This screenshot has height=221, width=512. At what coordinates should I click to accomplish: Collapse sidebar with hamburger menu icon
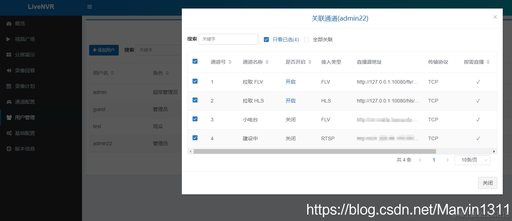pos(89,6)
